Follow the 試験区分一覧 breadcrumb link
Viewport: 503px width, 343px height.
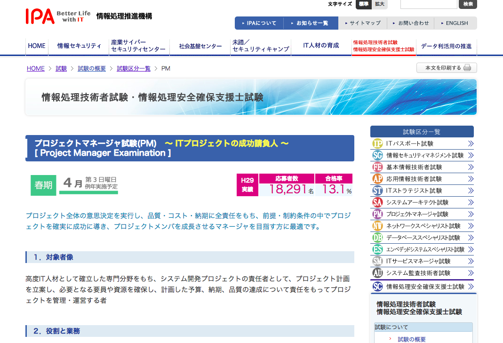click(x=134, y=68)
